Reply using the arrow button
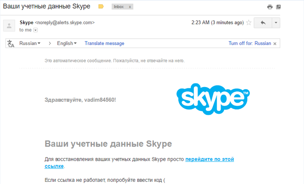This screenshot has height=184, width=304. 262,23
